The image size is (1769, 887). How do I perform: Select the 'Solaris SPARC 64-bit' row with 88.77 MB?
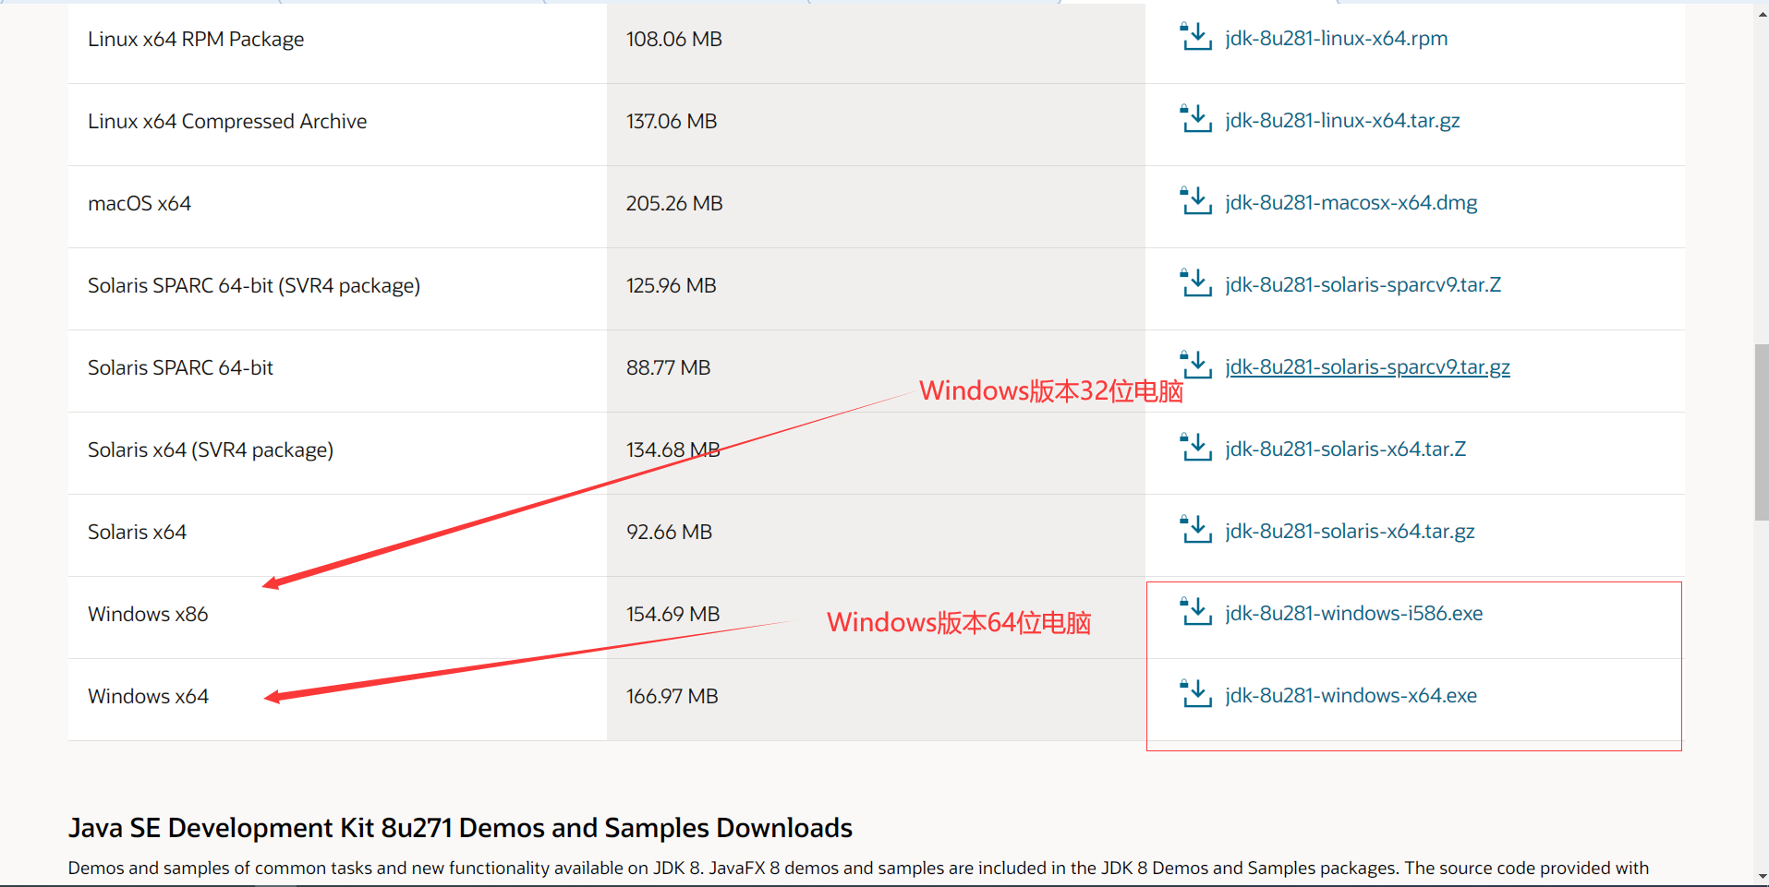pos(876,371)
